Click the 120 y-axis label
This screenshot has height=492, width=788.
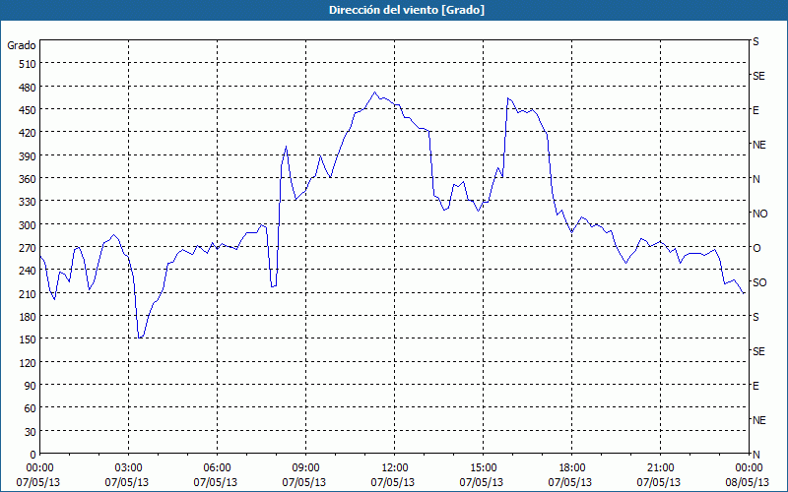click(x=29, y=362)
